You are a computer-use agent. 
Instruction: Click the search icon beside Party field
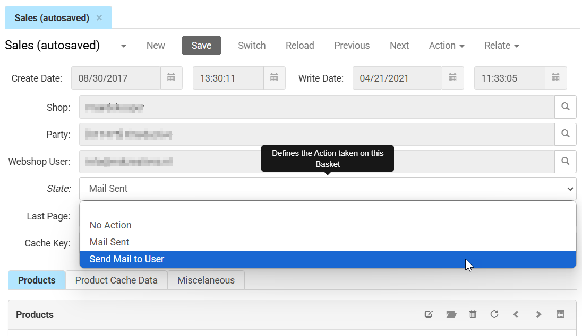point(566,134)
